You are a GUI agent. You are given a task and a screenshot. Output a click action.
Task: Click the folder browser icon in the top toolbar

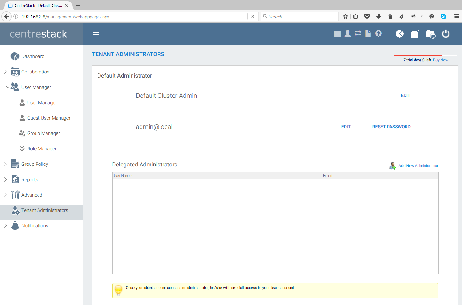[x=337, y=33]
